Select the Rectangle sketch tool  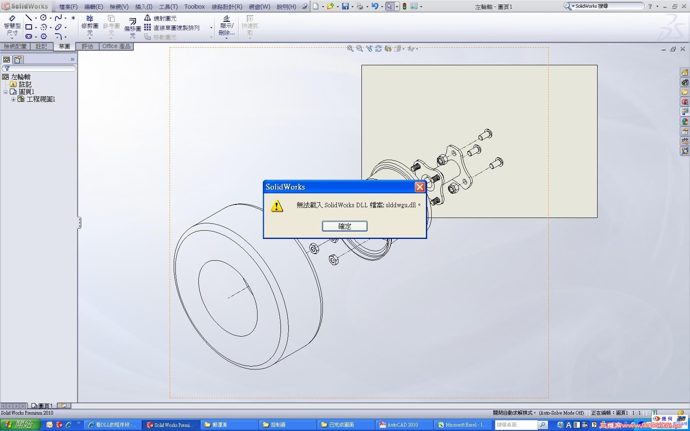(x=28, y=27)
